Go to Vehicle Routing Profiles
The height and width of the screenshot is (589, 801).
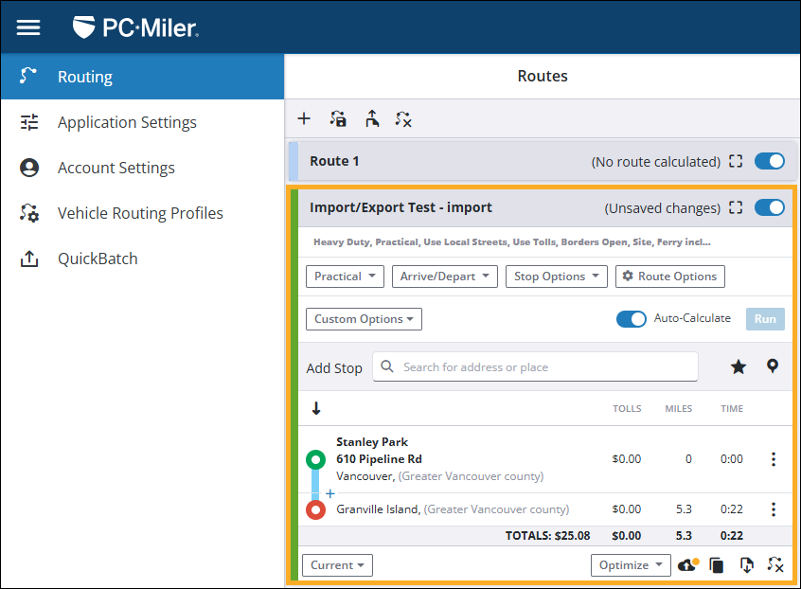point(142,213)
